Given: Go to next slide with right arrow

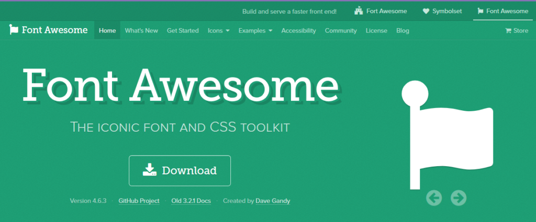Looking at the screenshot, I should coord(459,197).
